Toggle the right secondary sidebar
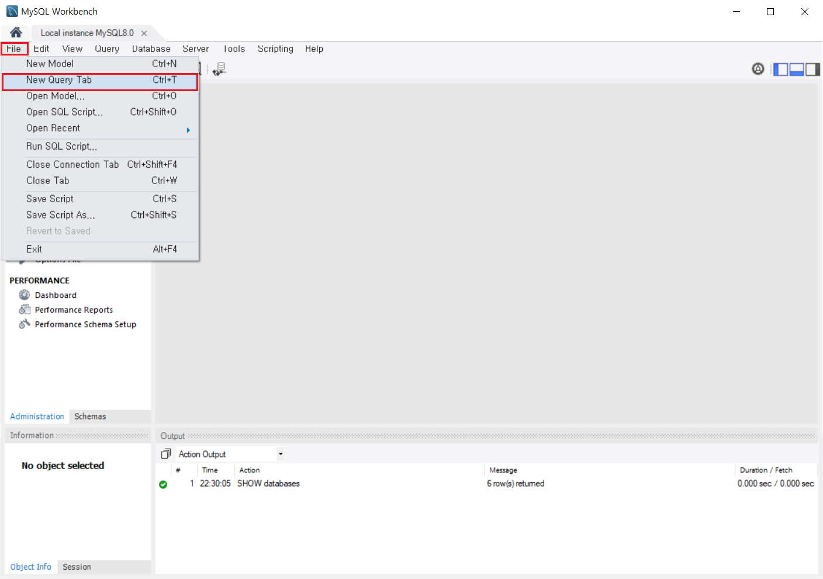 point(812,70)
